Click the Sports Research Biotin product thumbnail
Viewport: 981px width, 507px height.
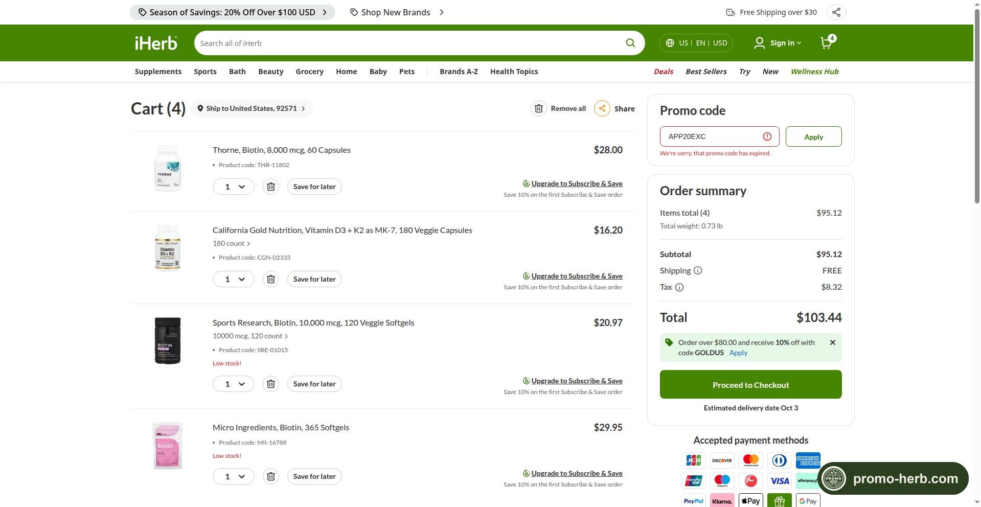click(168, 341)
